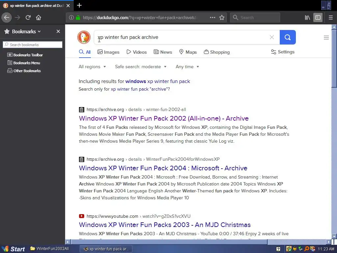Viewport: 337px width, 253px height.
Task: Go back using the browser back arrow
Action: [x=7, y=17]
